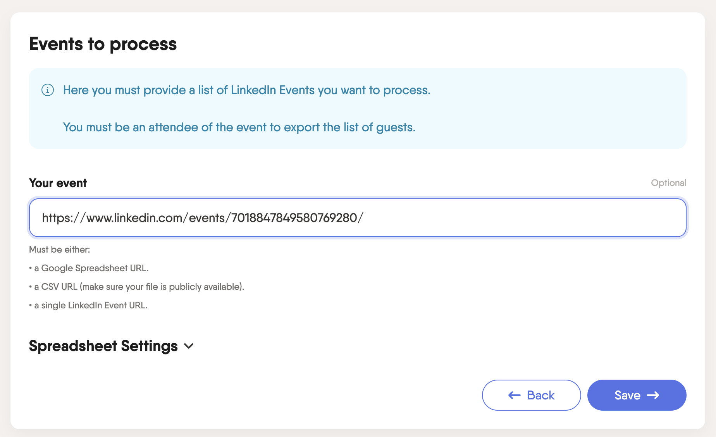Click the 'Your event' field label

click(57, 183)
